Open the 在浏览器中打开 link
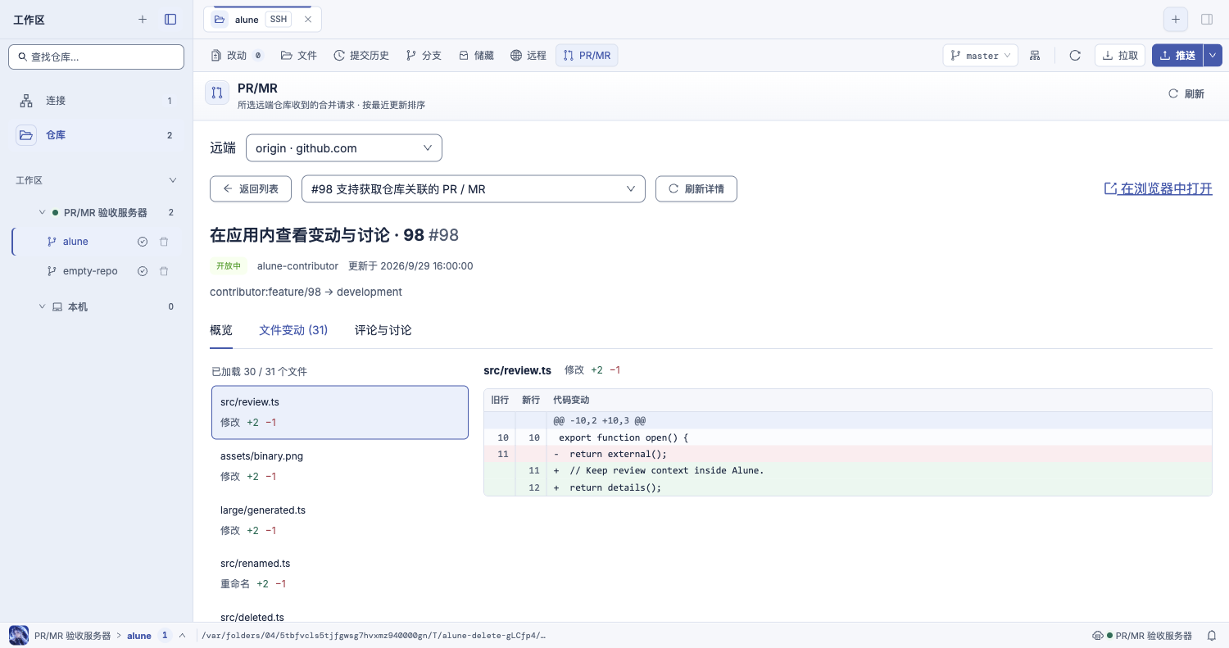Screen dimensions: 1229x648 click(1159, 188)
